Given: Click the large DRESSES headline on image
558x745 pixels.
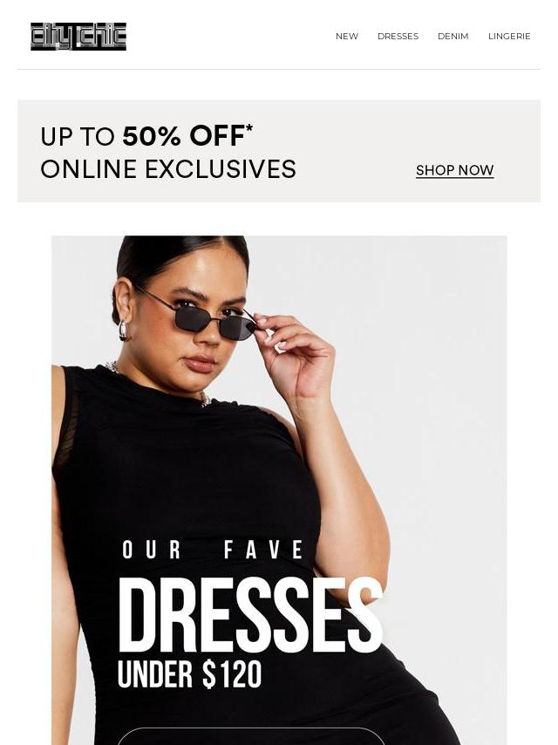Looking at the screenshot, I should 251,615.
